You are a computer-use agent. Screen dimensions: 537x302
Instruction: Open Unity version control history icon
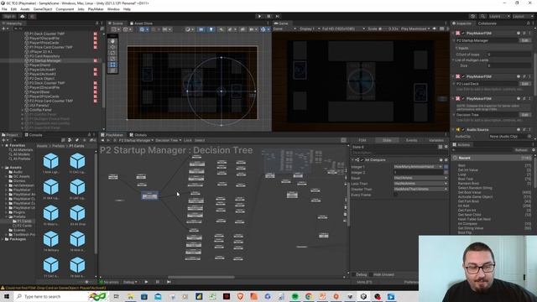point(473,17)
